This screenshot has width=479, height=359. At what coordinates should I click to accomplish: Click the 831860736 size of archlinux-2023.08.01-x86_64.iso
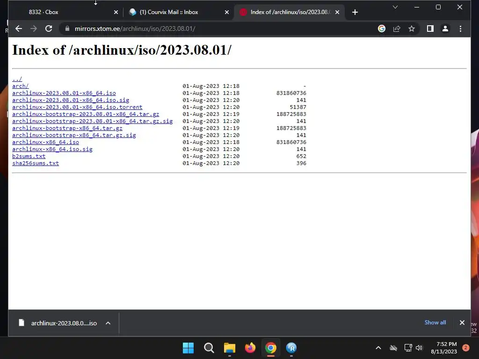[291, 93]
